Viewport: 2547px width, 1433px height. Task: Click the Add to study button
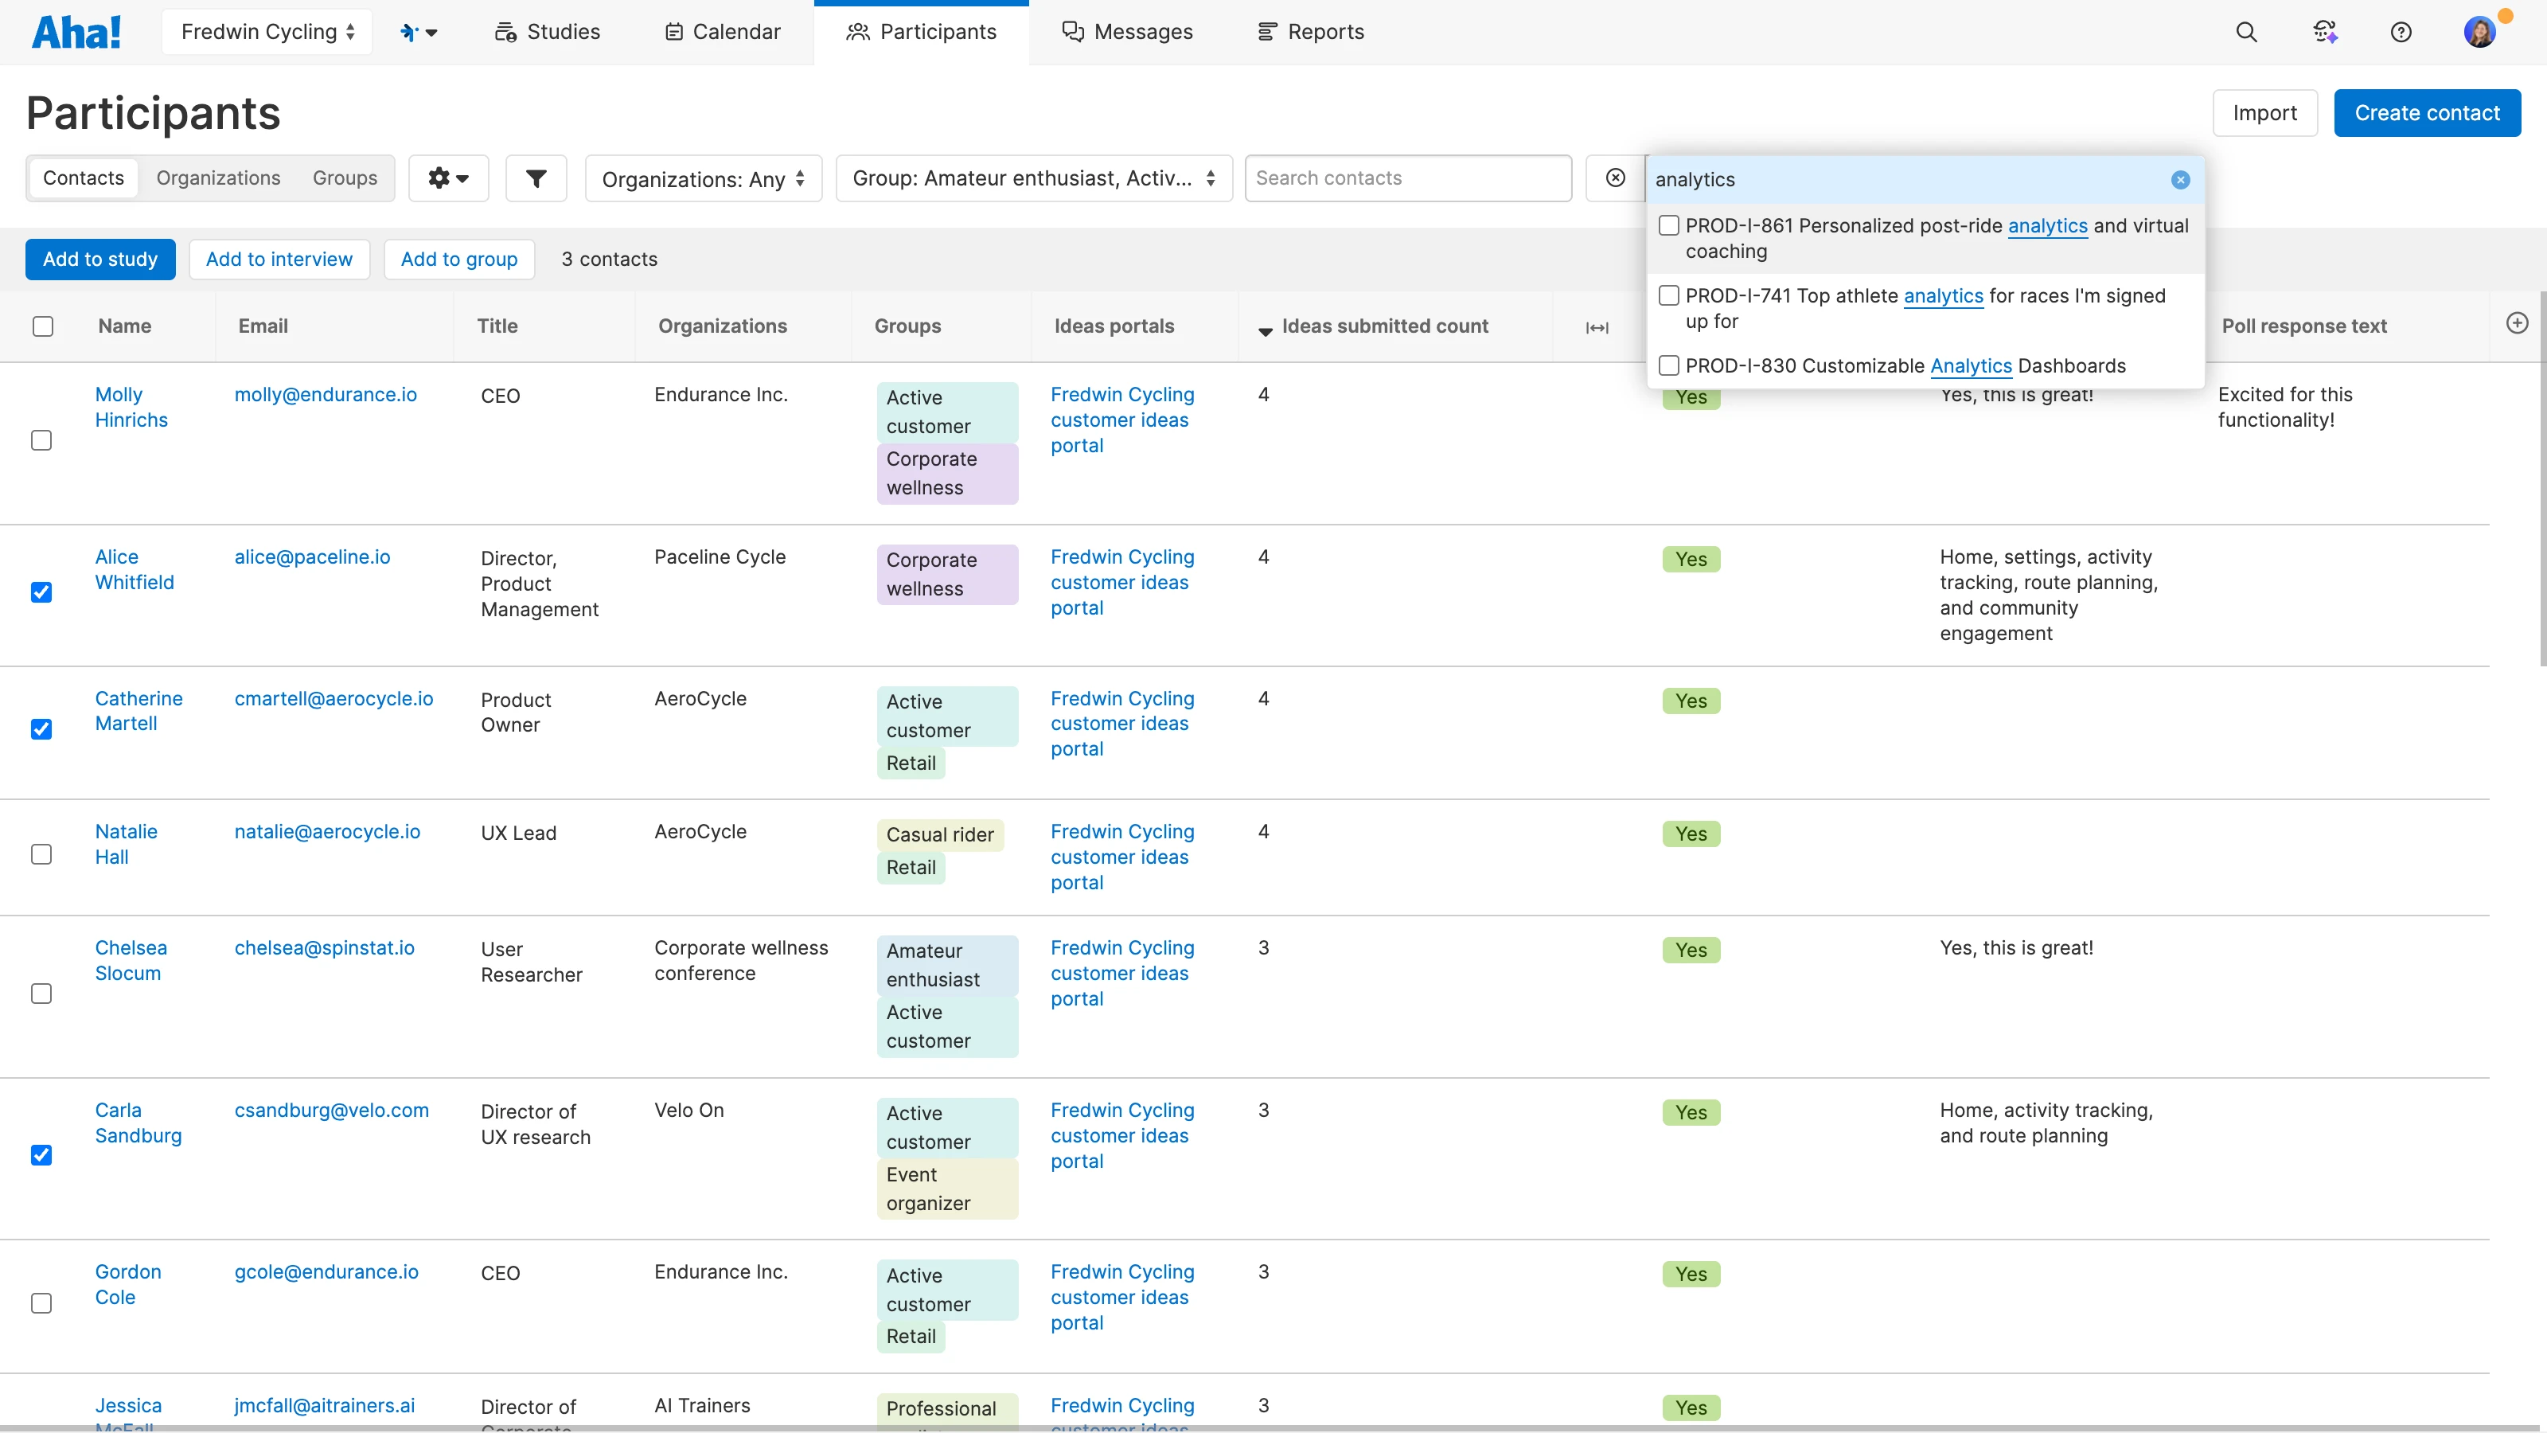click(99, 259)
